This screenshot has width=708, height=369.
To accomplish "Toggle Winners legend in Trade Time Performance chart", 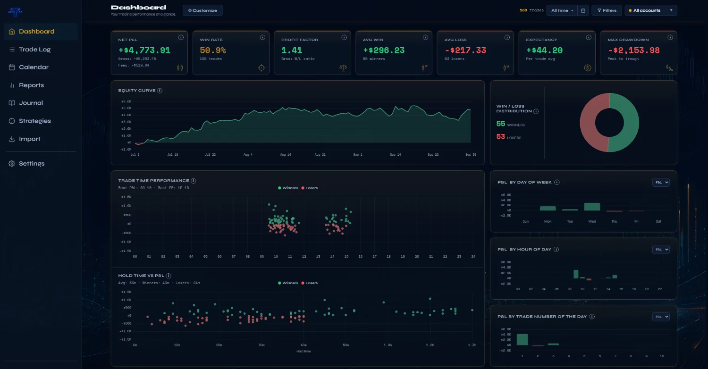I will click(x=288, y=188).
